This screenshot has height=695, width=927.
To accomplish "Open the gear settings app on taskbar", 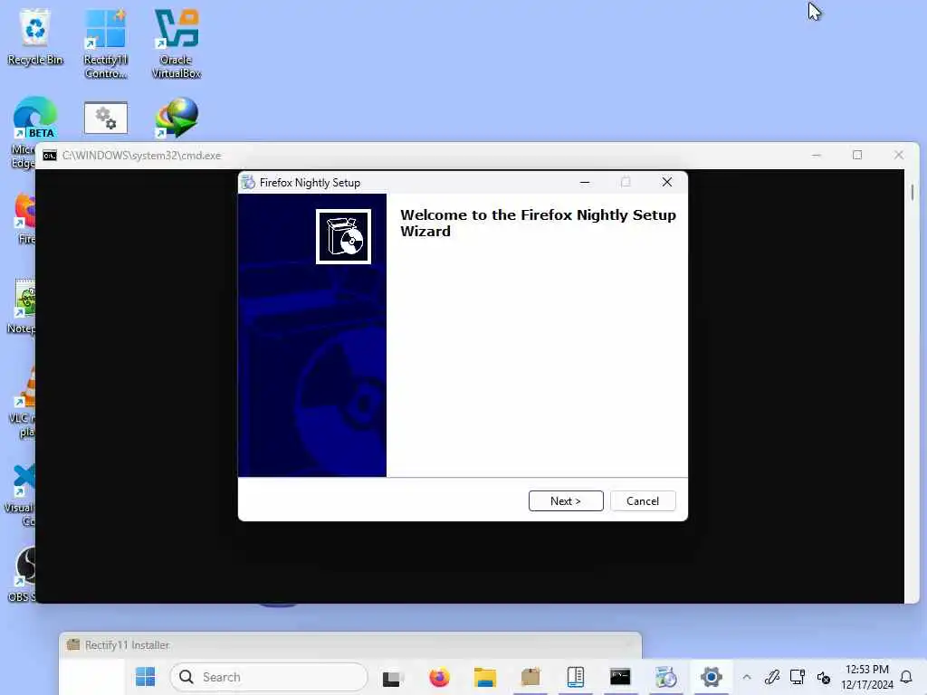I will [712, 677].
